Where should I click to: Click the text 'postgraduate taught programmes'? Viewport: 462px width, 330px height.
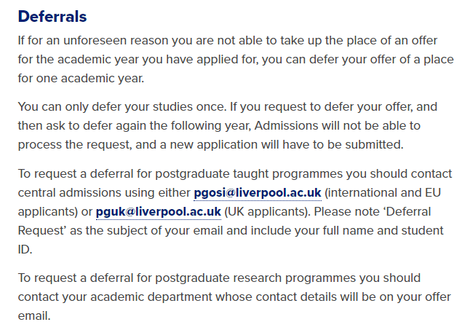pos(249,174)
